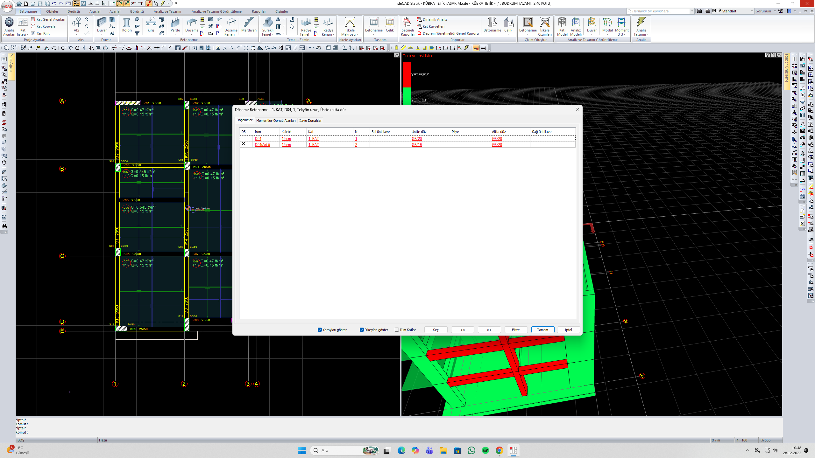Run the Analiz Tasarım lightning icon
Image resolution: width=815 pixels, height=458 pixels.
641,22
